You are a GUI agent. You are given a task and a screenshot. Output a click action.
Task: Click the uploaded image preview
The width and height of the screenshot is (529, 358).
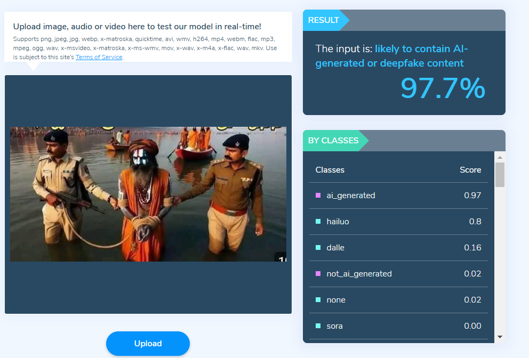click(148, 194)
